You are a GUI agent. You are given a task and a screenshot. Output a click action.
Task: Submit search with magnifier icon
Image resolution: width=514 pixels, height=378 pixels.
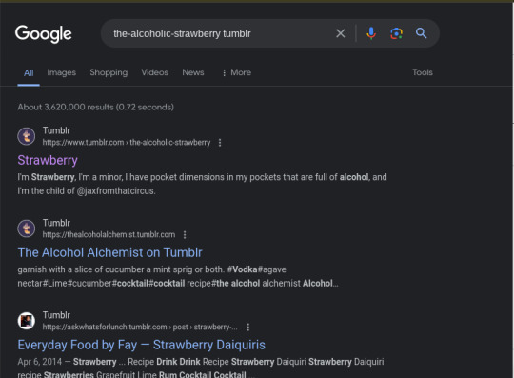tap(422, 33)
